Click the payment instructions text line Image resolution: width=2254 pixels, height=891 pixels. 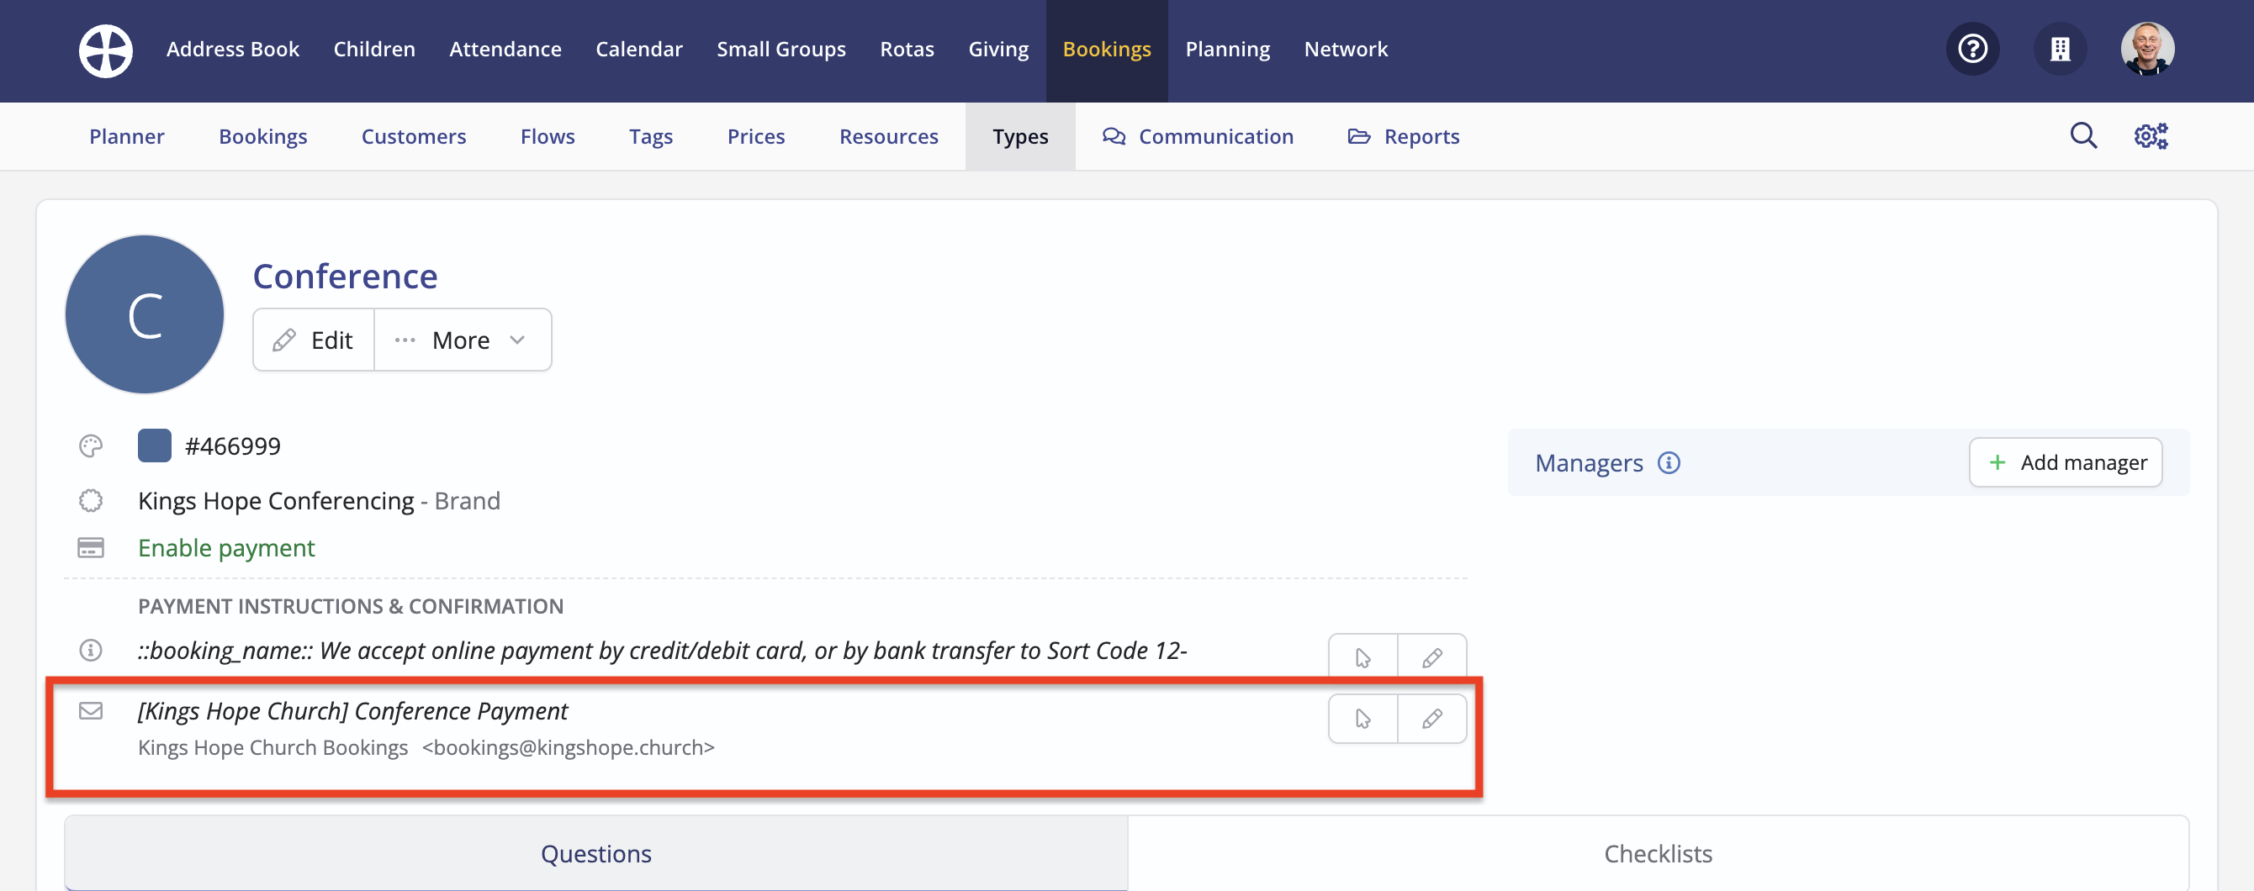click(663, 651)
